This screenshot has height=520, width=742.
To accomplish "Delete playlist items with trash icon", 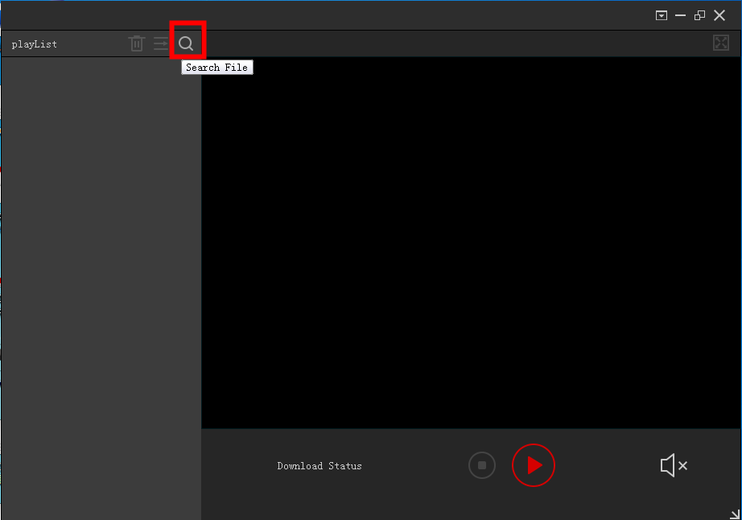I will [x=137, y=43].
